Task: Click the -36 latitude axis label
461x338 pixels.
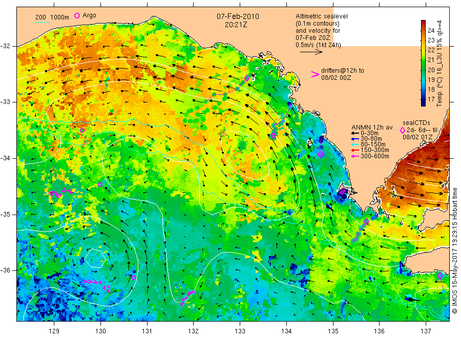Action: pyautogui.click(x=5, y=270)
